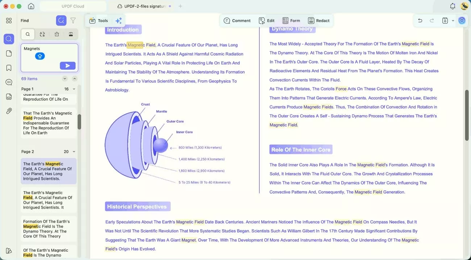Switch to the UPDF Cloud tab

[72, 6]
